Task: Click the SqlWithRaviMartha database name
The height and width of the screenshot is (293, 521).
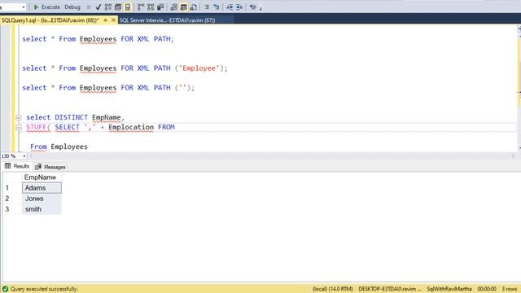Action: click(x=449, y=289)
